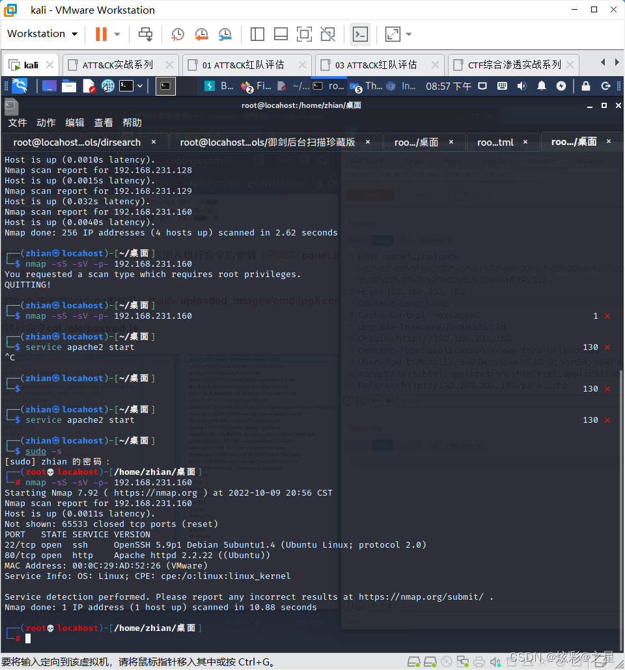Take a snapshot of this virtual machine

178,34
